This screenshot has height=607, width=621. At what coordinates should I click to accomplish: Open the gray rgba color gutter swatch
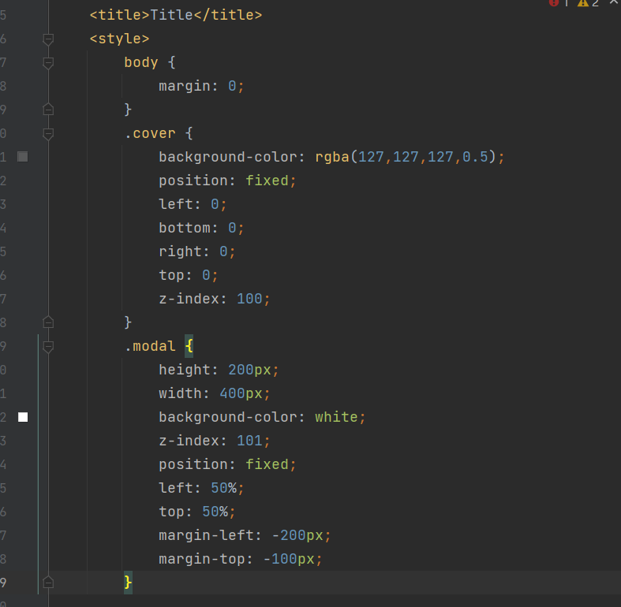[x=23, y=157]
